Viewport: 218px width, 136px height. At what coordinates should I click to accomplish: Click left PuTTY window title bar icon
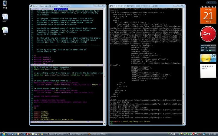click(x=31, y=6)
